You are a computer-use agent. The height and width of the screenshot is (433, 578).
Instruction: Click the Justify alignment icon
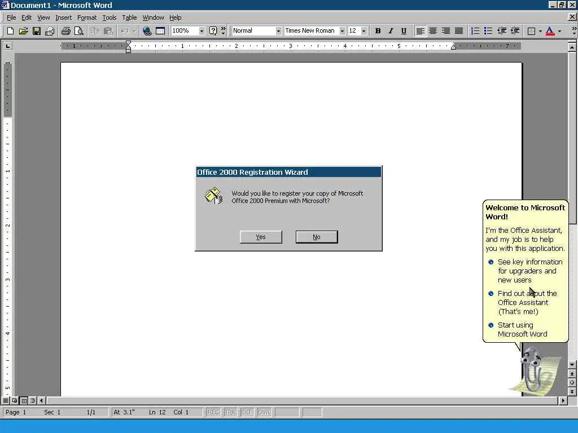(x=458, y=31)
